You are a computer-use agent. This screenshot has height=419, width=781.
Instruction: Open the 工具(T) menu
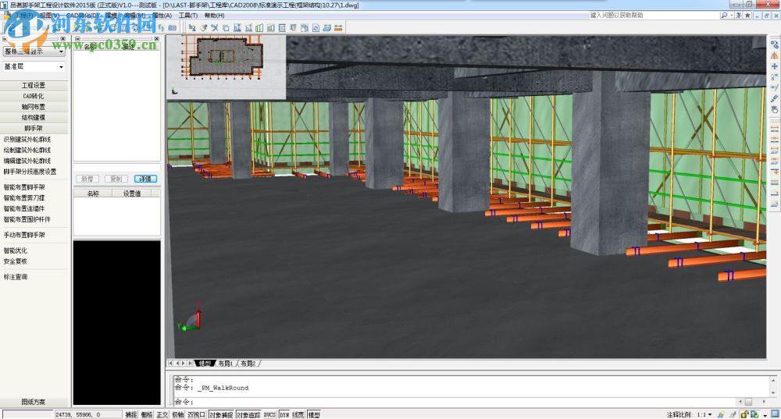point(188,15)
